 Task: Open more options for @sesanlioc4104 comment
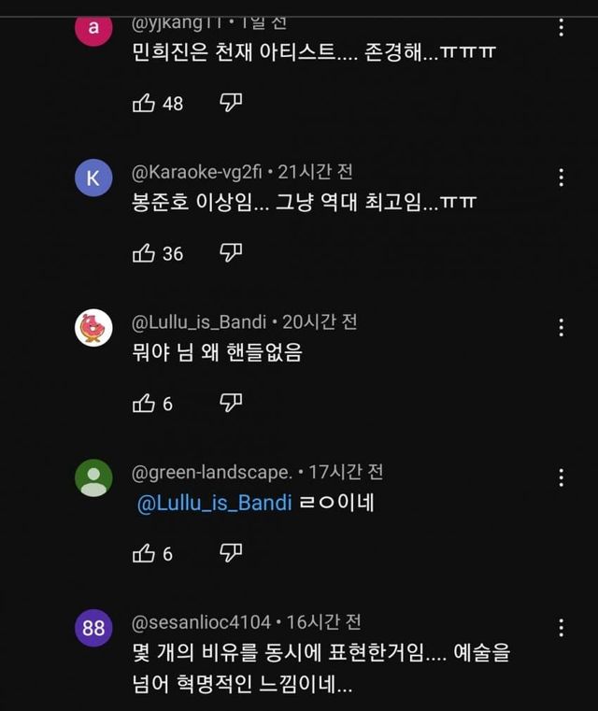[561, 628]
